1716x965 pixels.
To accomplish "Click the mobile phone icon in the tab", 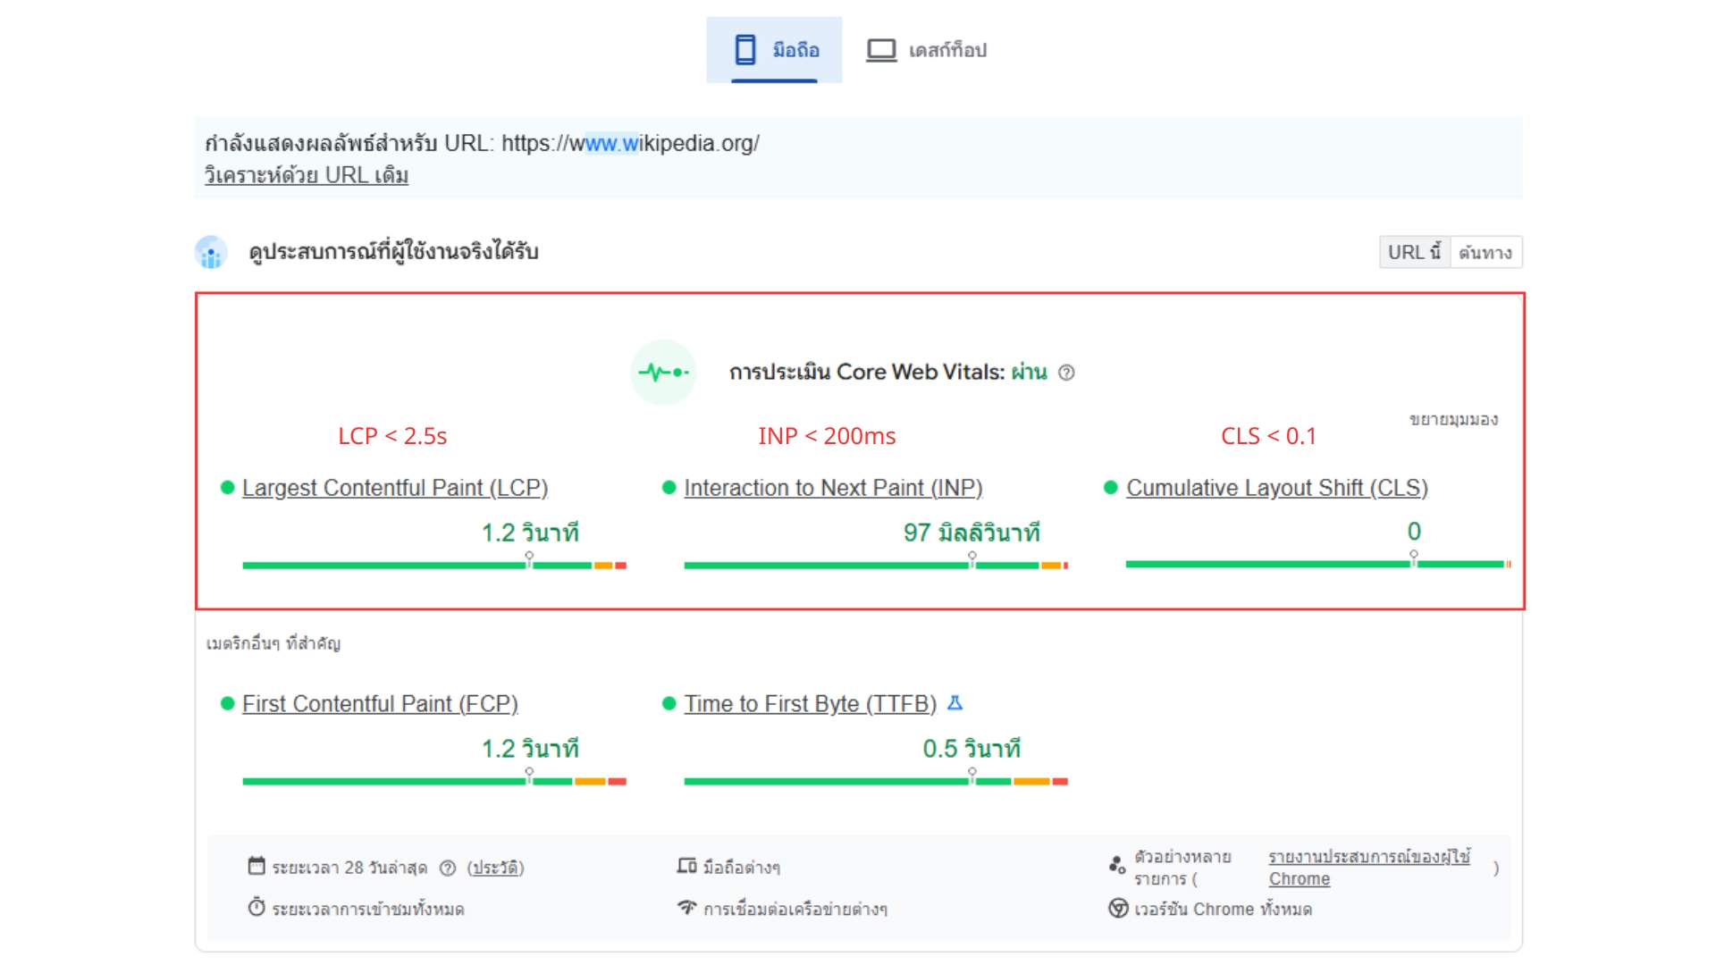I will tap(745, 50).
